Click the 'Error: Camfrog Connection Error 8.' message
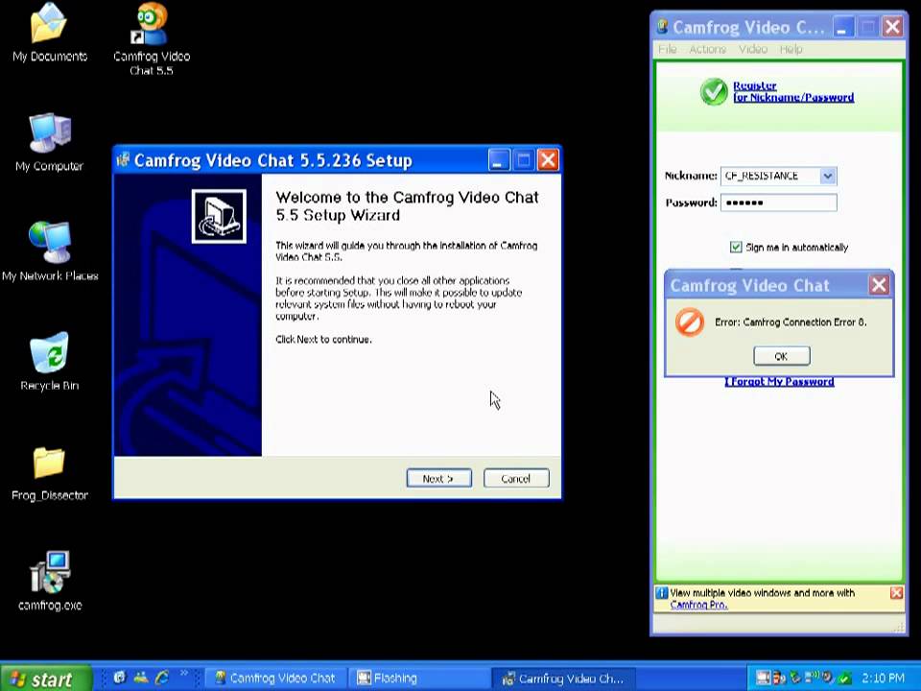Viewport: 921px width, 691px height. click(791, 322)
